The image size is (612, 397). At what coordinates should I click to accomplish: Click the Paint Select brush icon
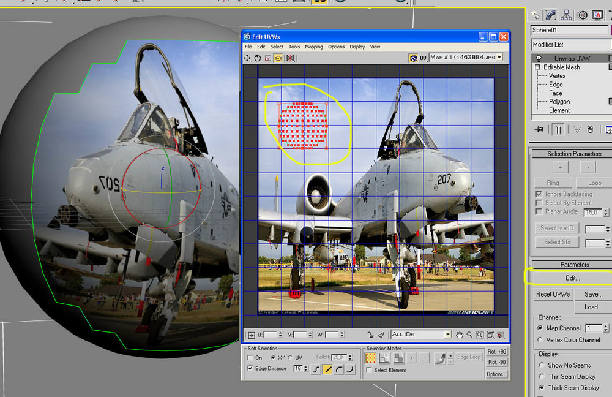pos(440,358)
